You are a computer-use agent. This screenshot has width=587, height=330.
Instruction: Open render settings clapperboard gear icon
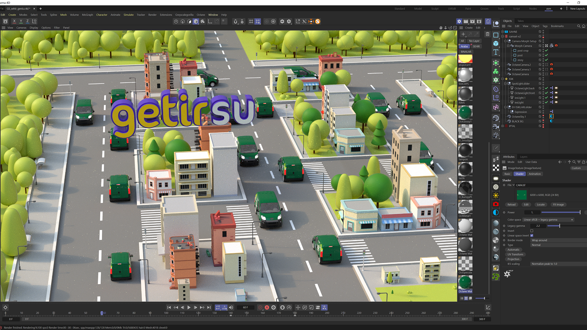479,21
